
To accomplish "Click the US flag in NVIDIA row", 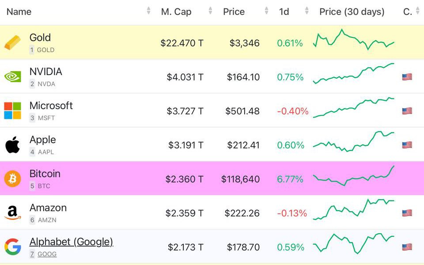I will click(x=407, y=77).
